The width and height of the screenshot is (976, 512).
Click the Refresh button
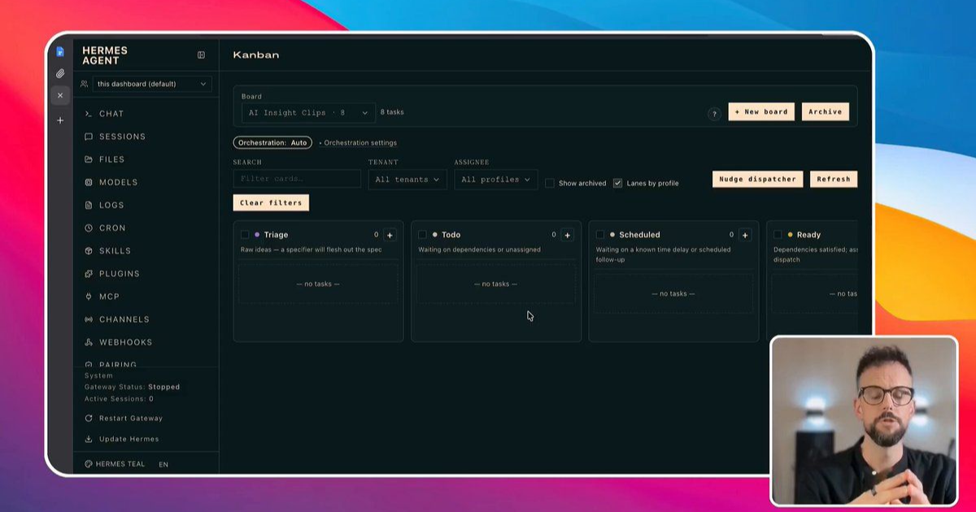click(x=834, y=179)
